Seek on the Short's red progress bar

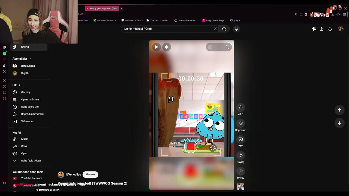tap(191, 190)
